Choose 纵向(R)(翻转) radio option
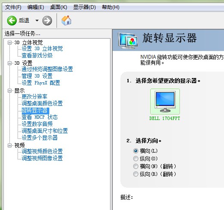This screenshot has height=210, width=224. 136,174
